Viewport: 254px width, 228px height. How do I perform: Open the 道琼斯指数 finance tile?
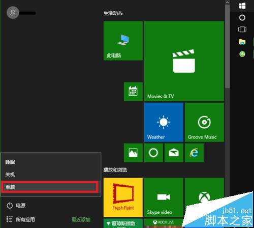tap(123, 223)
